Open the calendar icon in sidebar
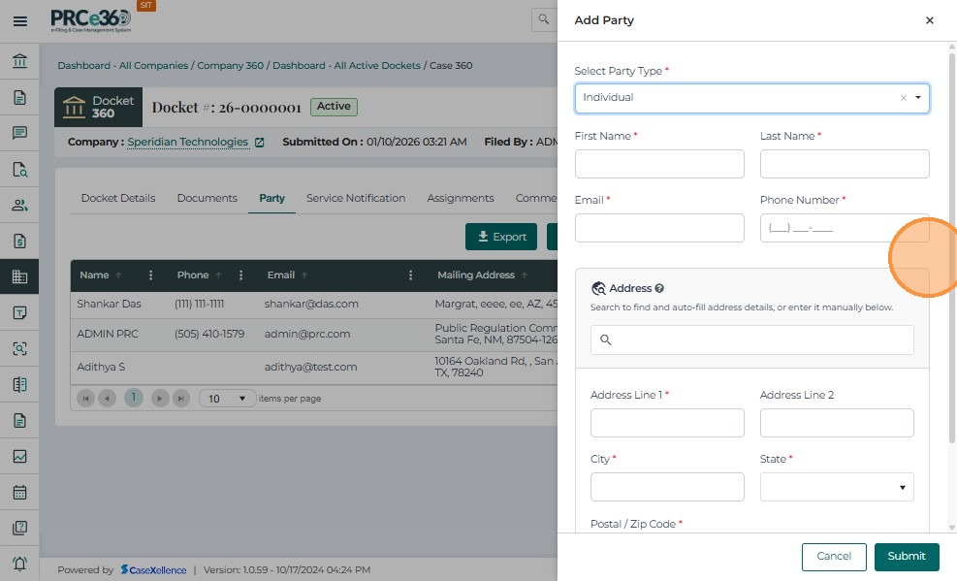Screen dimensions: 957x581 [19, 492]
